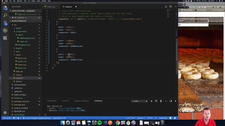The width and height of the screenshot is (225, 126).
Task: Switch to the DEBUG CONSOLE panel tab
Action: [81, 101]
